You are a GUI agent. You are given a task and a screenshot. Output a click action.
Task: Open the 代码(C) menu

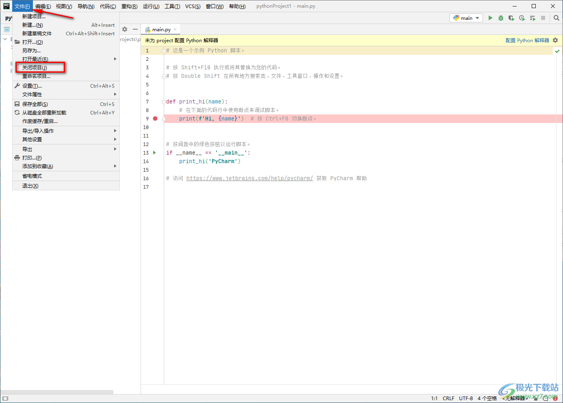tap(108, 6)
